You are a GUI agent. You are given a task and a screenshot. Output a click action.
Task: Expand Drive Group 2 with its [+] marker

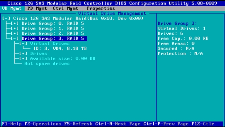point(15,33)
